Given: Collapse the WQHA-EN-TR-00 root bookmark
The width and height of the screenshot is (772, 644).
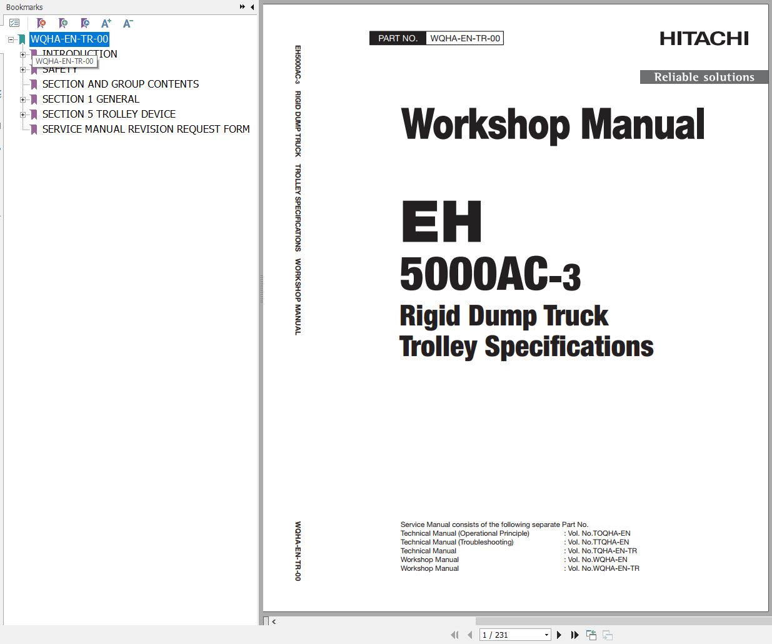Looking at the screenshot, I should click(11, 39).
